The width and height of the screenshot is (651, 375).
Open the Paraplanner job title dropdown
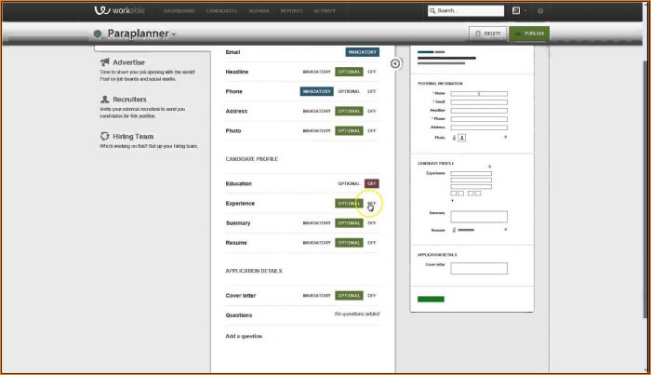(x=173, y=34)
